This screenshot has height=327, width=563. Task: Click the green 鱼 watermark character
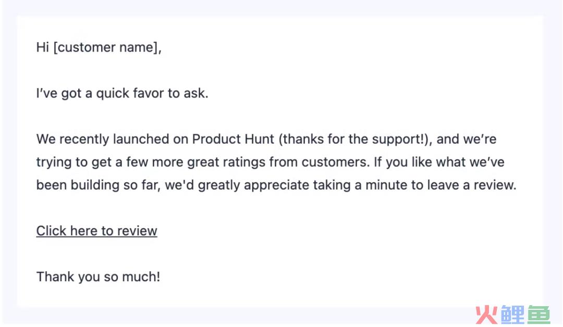(538, 315)
